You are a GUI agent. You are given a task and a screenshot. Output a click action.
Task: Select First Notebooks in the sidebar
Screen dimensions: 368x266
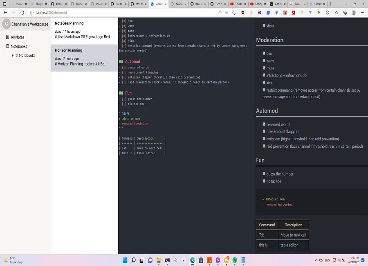(x=23, y=55)
